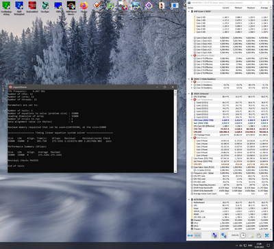The height and width of the screenshot is (249, 274).
Task: Open HWiNFO sensor settings gear icon
Action: 259,235
